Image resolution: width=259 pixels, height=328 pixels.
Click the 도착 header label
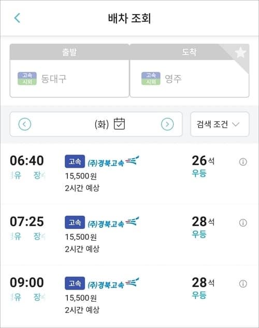pos(189,52)
